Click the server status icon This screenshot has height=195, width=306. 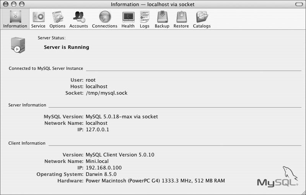[18, 45]
